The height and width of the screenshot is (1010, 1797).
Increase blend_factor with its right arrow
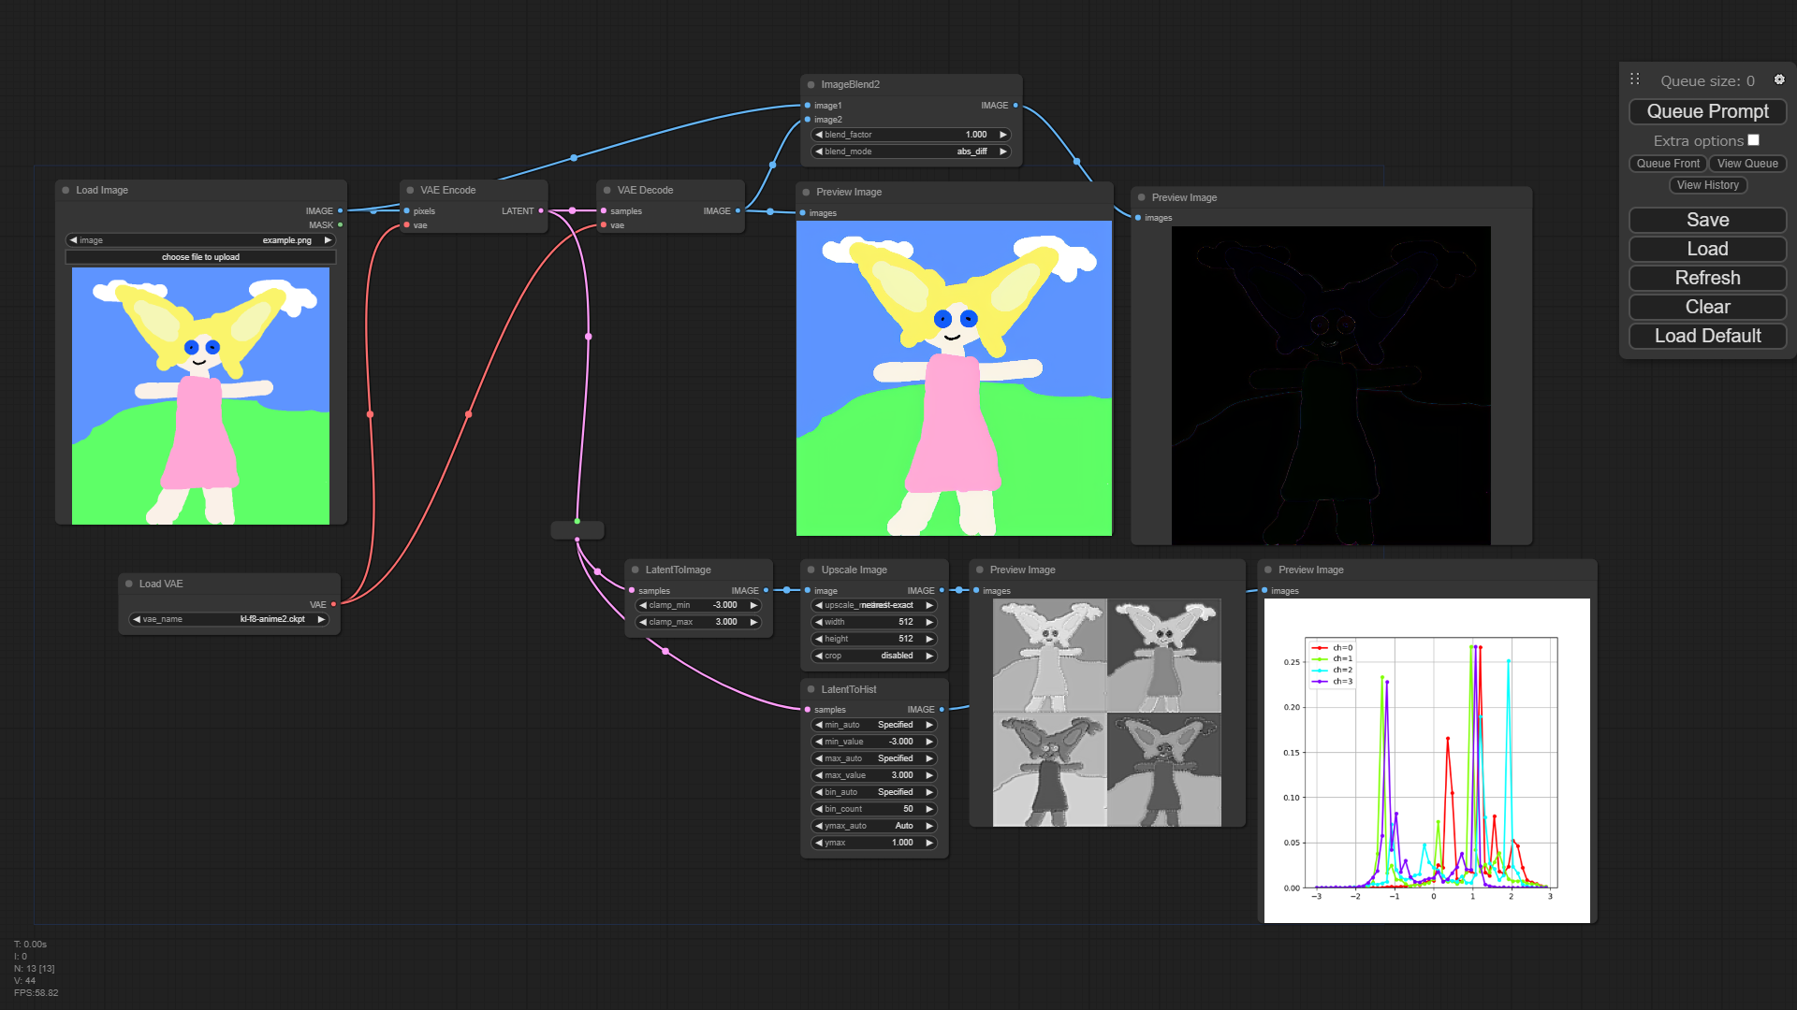1003,135
